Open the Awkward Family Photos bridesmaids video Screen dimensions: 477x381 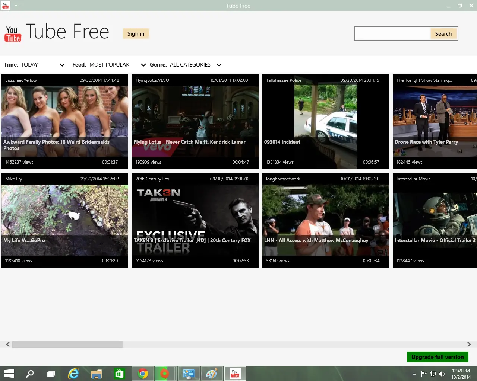(x=65, y=121)
